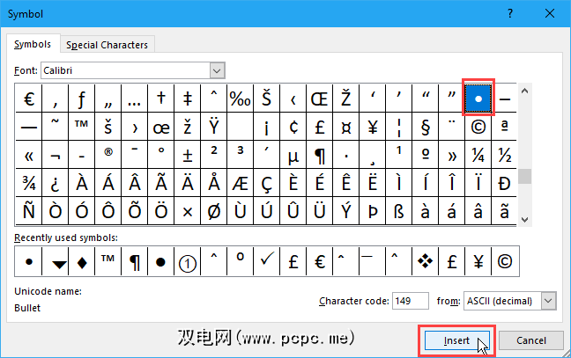Select the circled one recent symbol
The width and height of the screenshot is (571, 358).
(187, 261)
